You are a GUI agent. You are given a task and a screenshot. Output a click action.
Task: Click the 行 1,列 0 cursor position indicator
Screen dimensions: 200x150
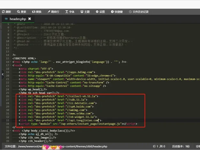point(159,146)
